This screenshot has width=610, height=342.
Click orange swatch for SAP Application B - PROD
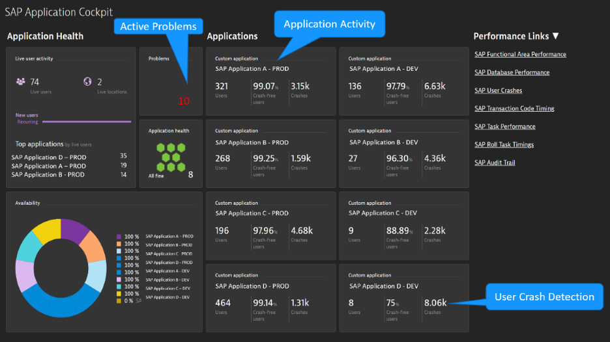[119, 244]
